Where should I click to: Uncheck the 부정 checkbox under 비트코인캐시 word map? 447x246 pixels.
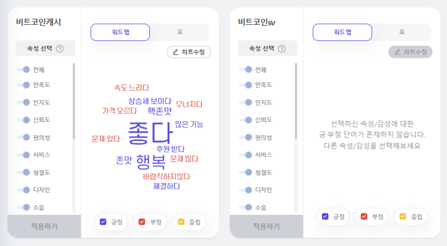[142, 222]
